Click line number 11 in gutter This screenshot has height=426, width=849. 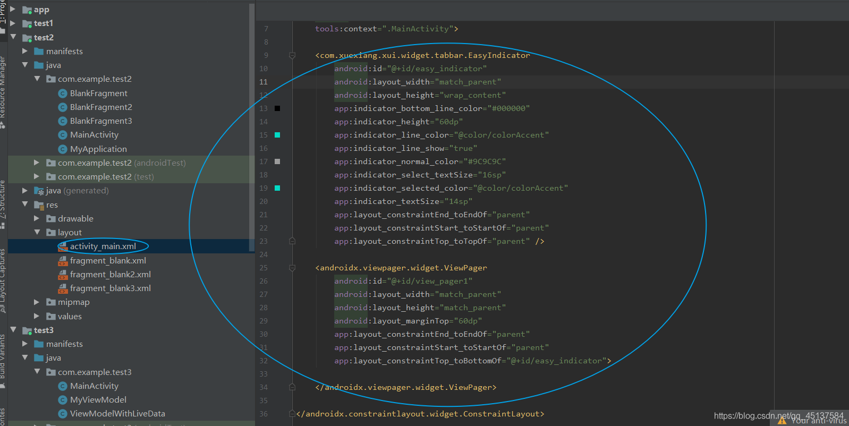point(264,82)
